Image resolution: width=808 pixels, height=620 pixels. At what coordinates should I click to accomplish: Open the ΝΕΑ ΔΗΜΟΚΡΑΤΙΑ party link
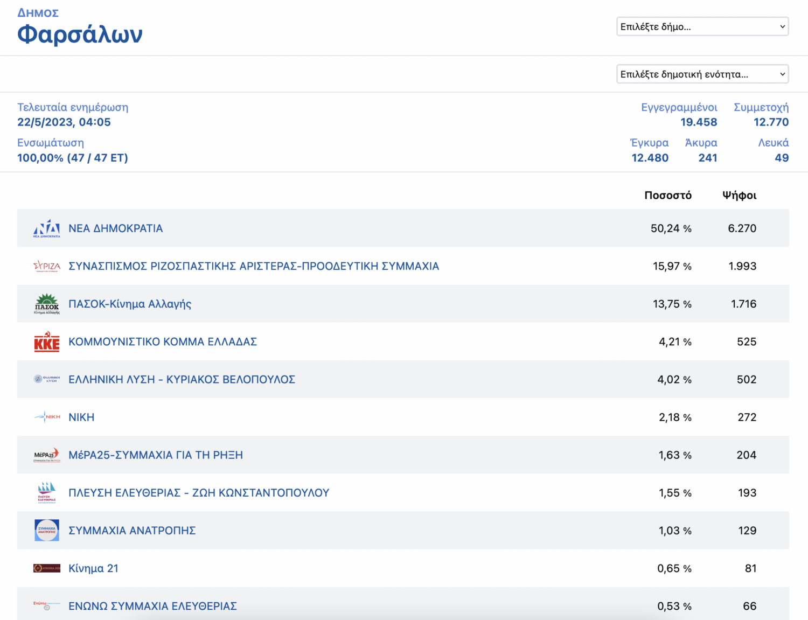tap(116, 228)
